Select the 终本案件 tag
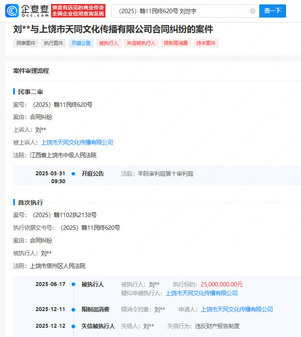This screenshot has width=301, height=337. point(206,43)
